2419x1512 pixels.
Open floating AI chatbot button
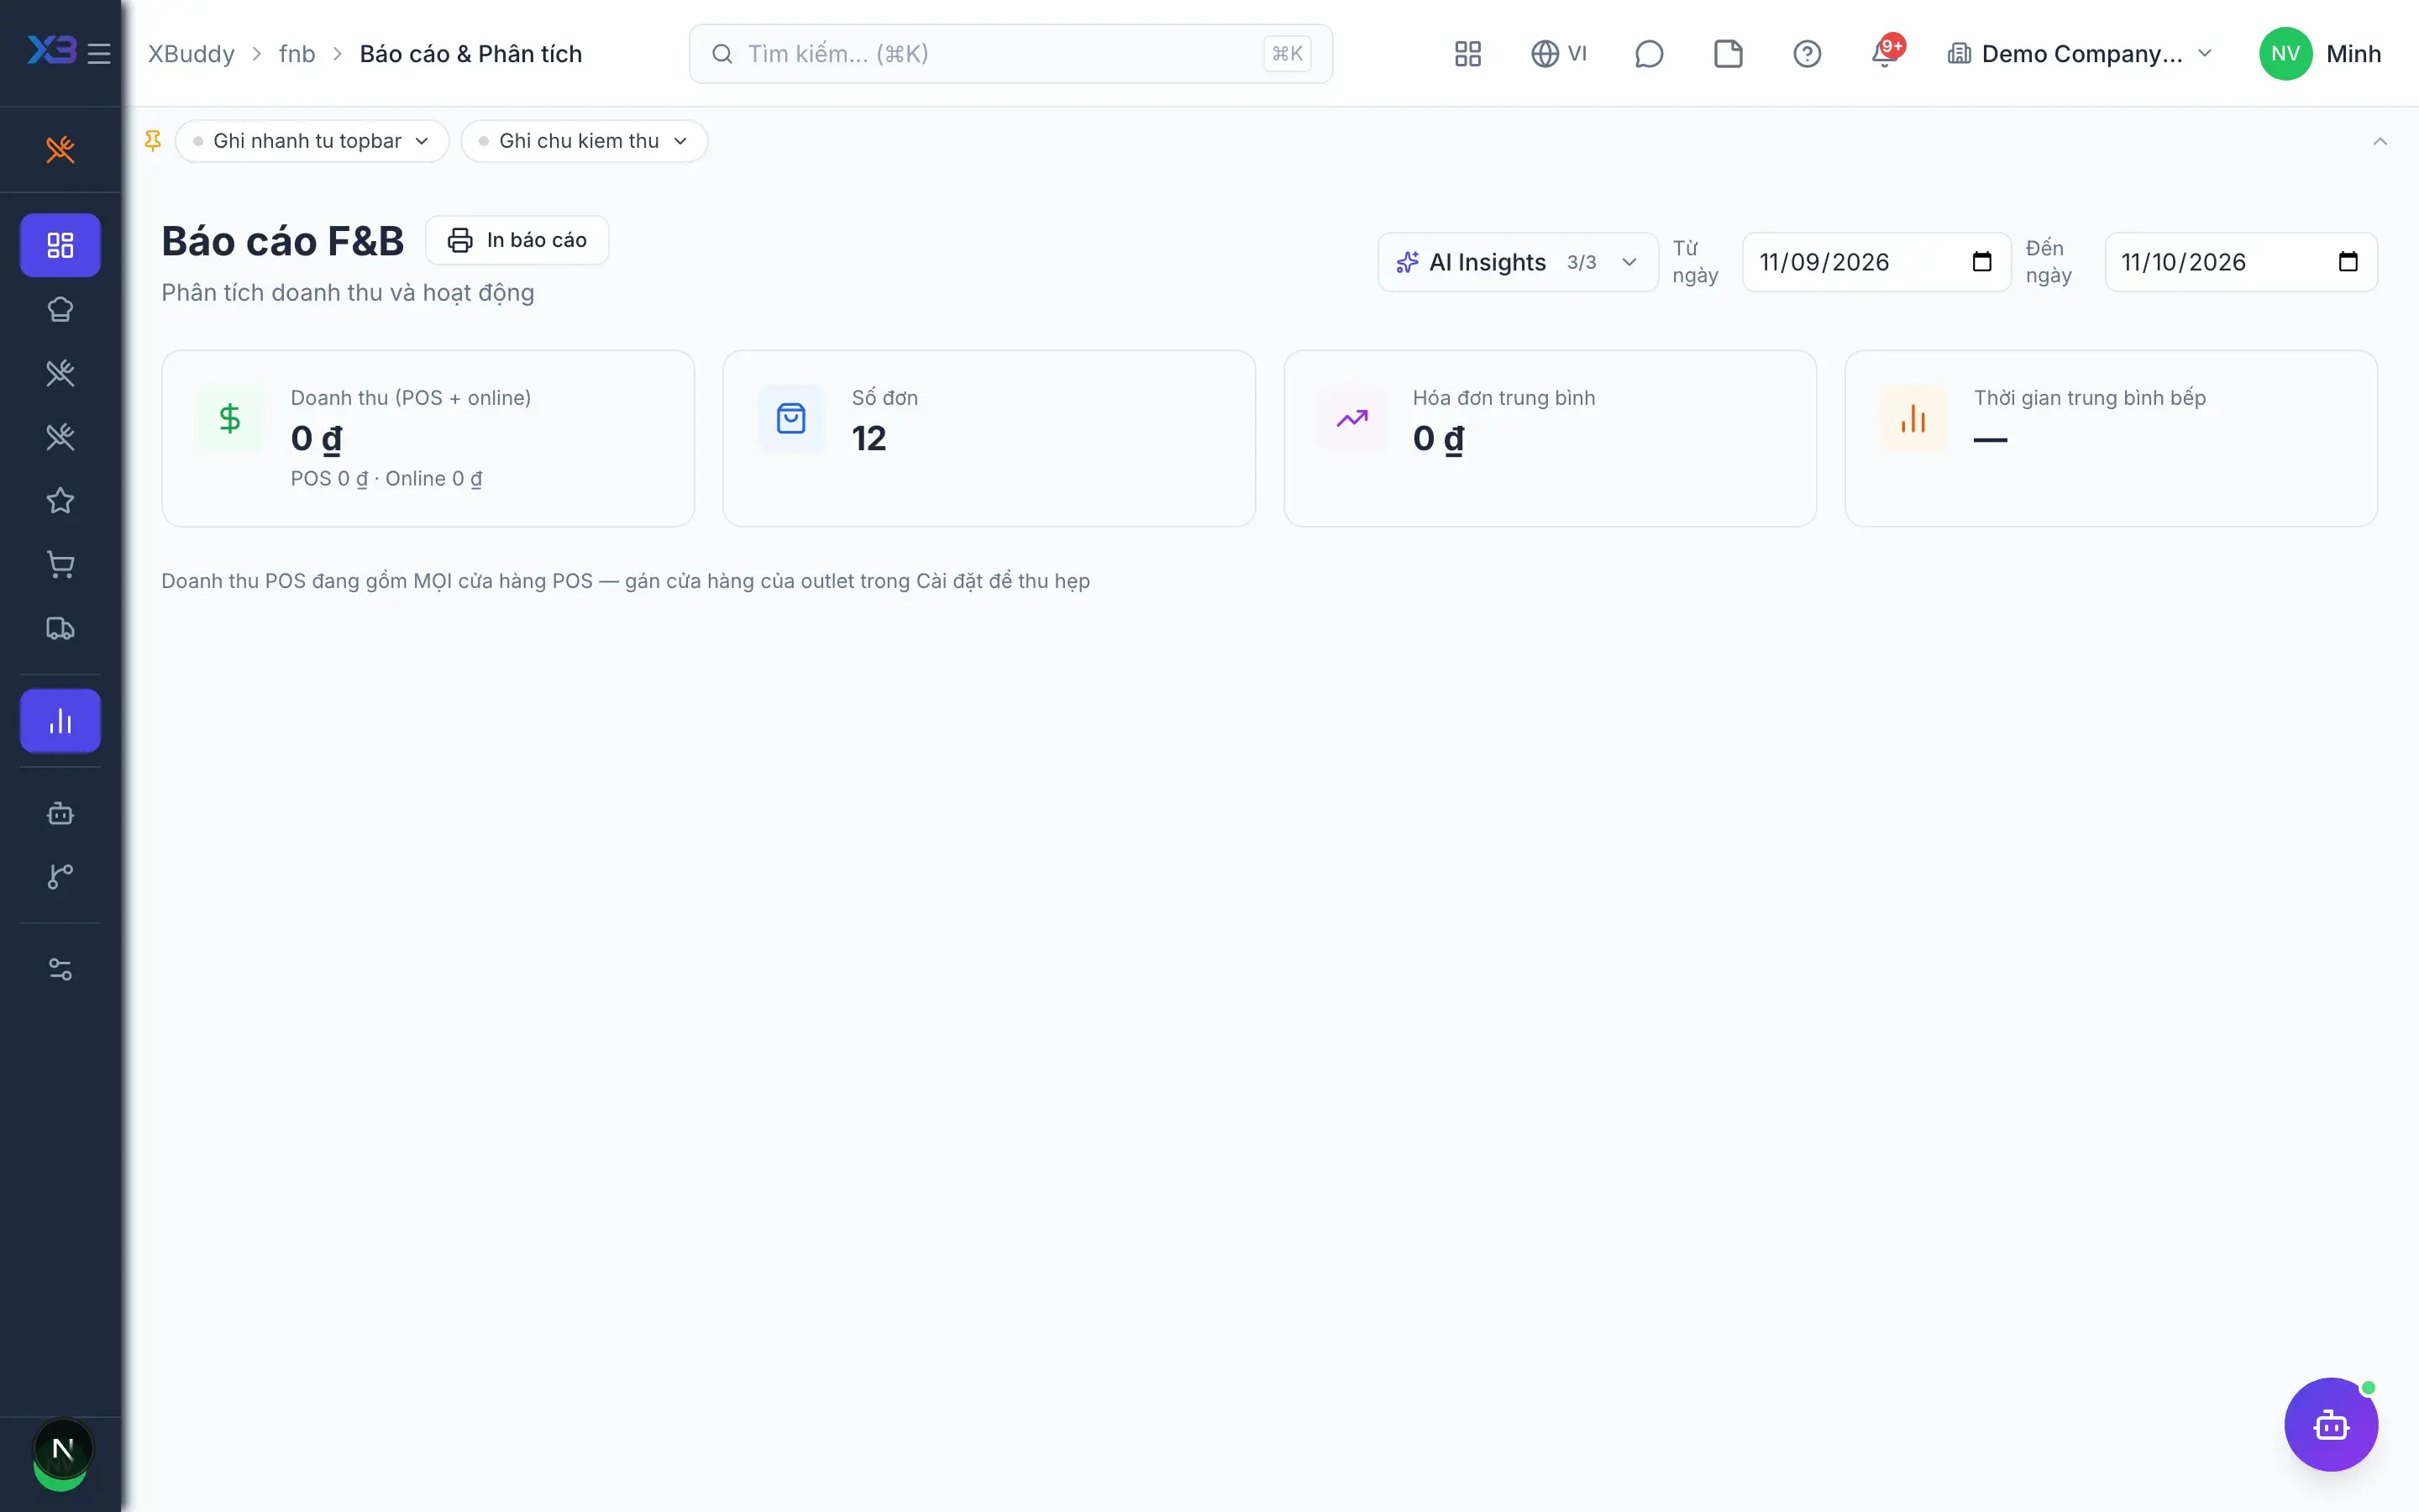tap(2331, 1424)
